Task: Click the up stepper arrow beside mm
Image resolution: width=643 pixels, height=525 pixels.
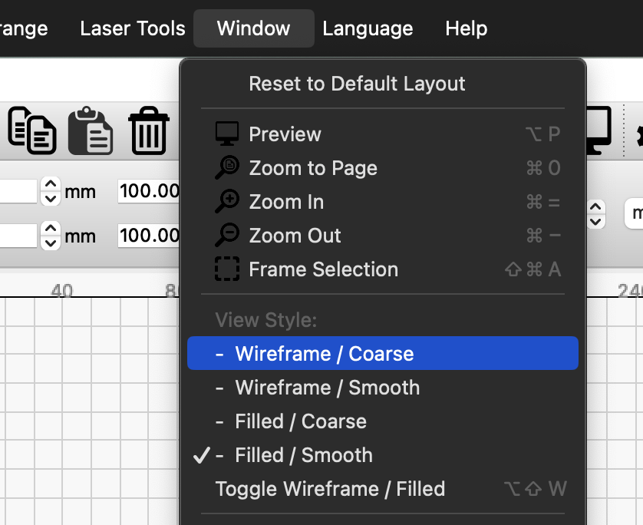Action: 50,186
